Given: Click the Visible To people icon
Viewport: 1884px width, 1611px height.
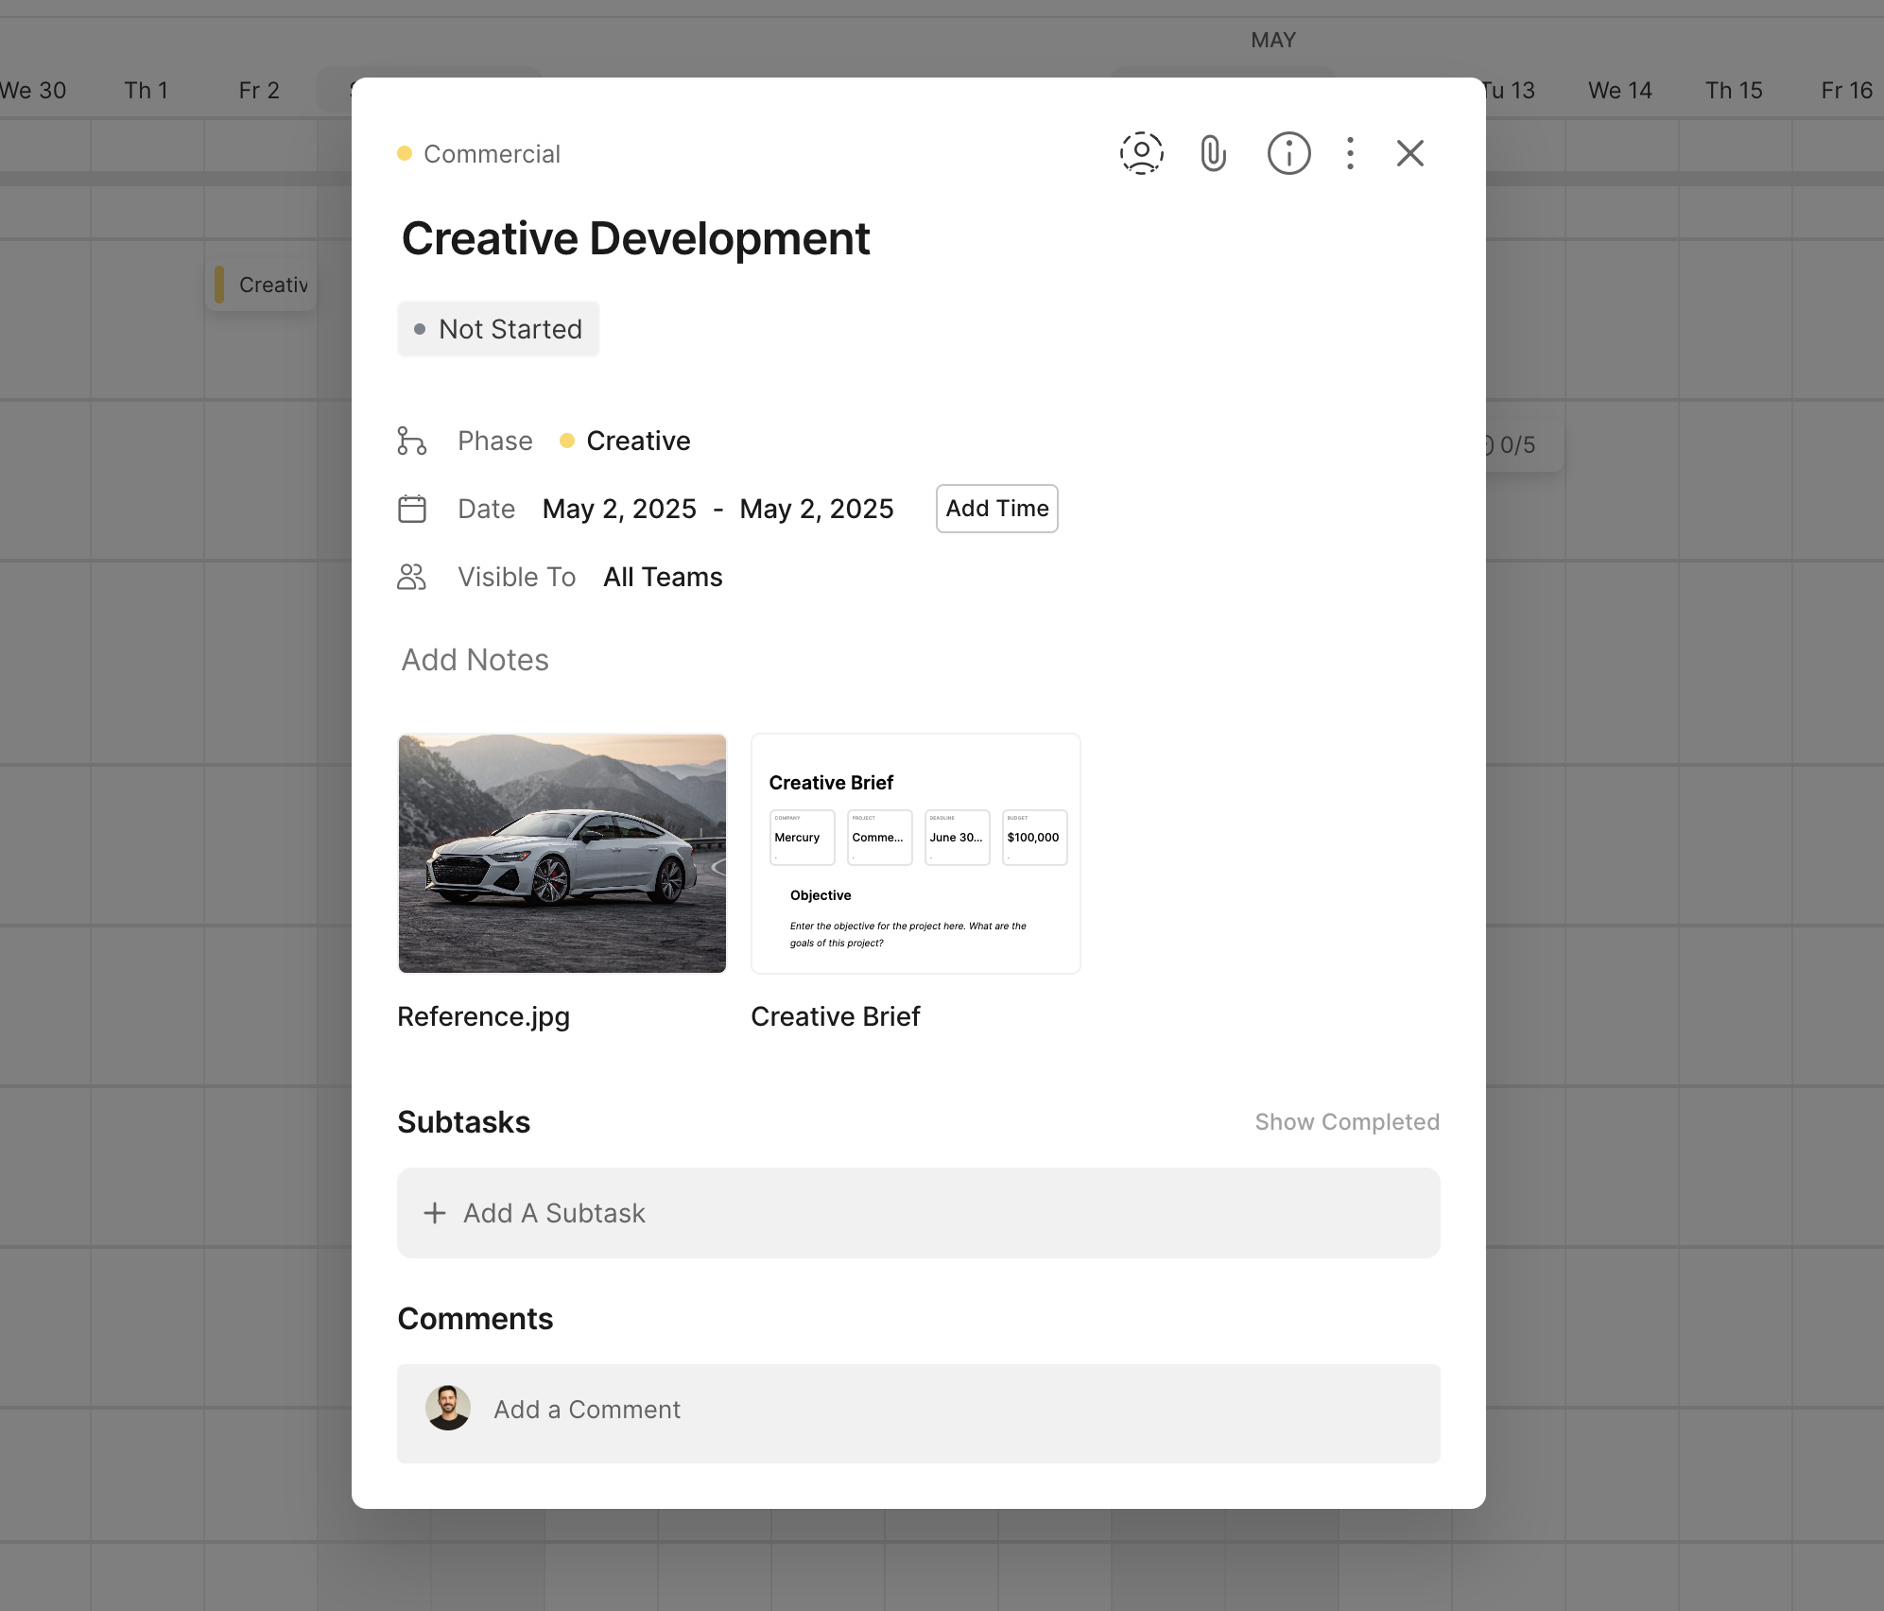Looking at the screenshot, I should [411, 577].
